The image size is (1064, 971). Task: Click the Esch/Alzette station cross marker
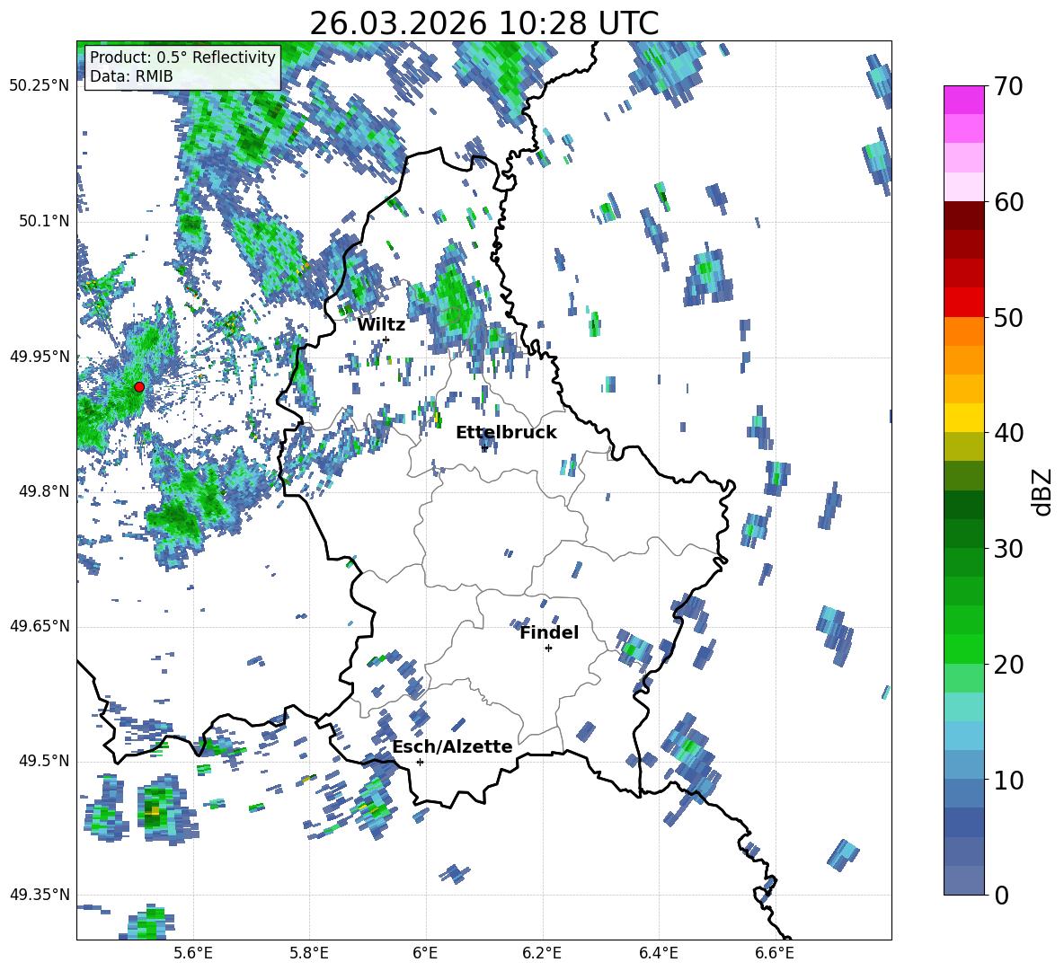click(x=420, y=762)
